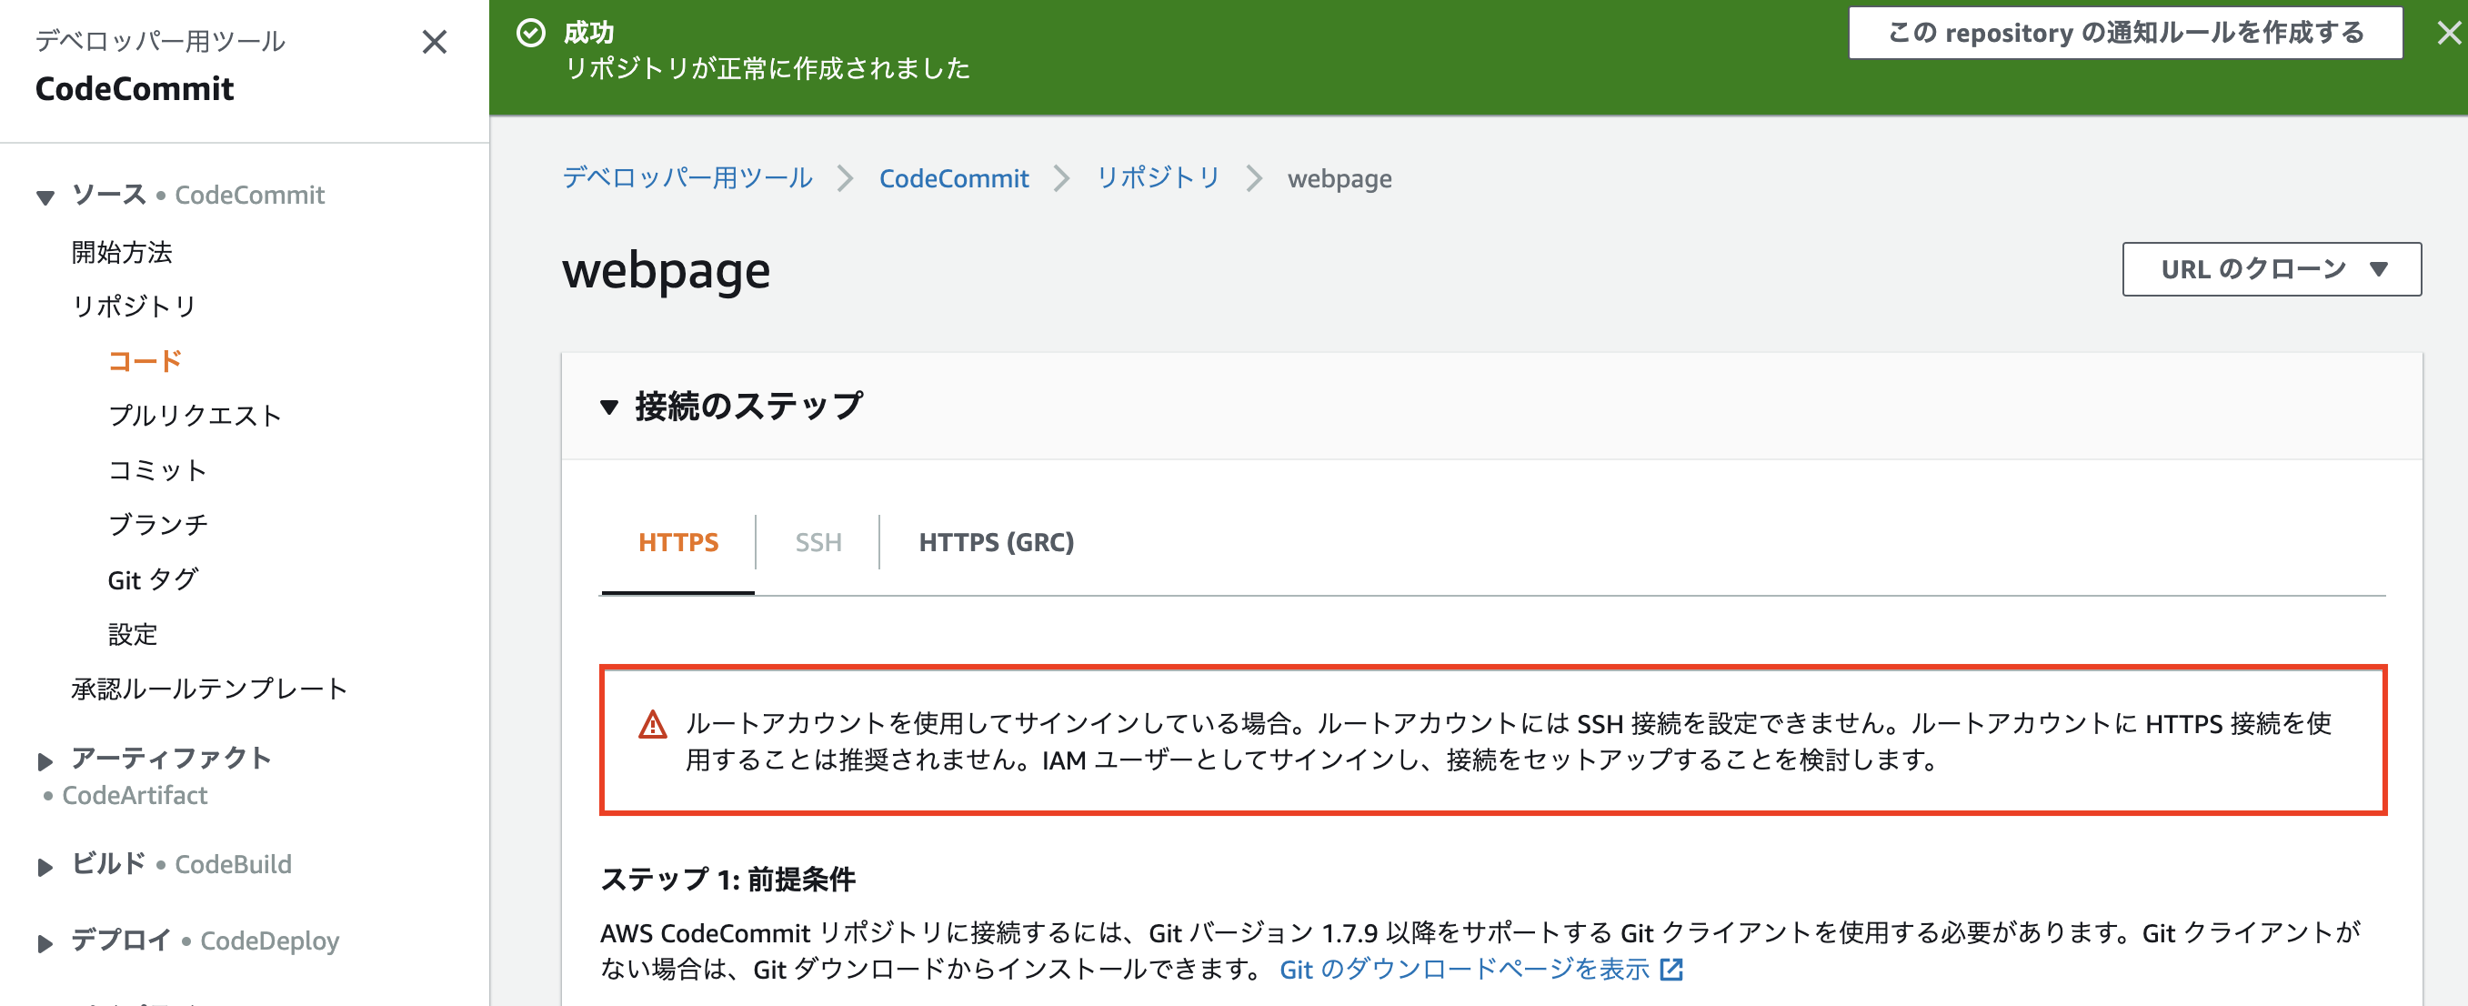The width and height of the screenshot is (2468, 1006).
Task: Select the HTTPS connection tab
Action: 677,542
